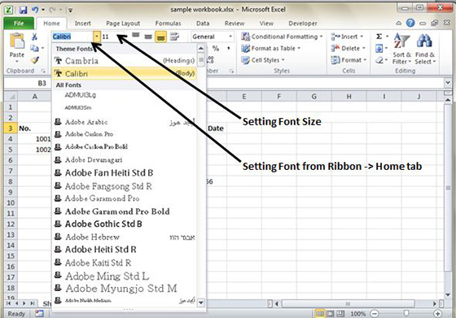Select Adobe Garamond Pro Bold font

coord(124,211)
